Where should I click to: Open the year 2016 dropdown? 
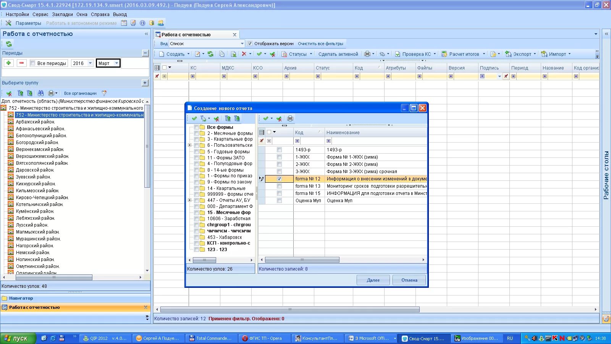point(90,63)
